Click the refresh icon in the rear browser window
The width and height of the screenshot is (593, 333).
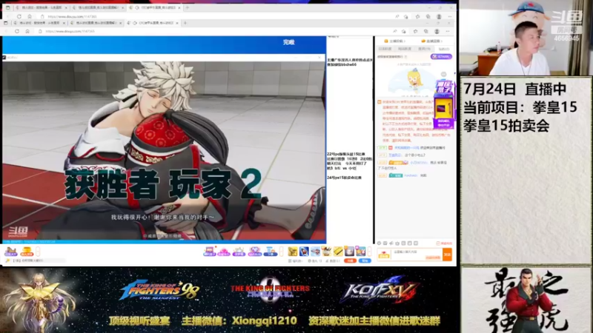coord(19,16)
